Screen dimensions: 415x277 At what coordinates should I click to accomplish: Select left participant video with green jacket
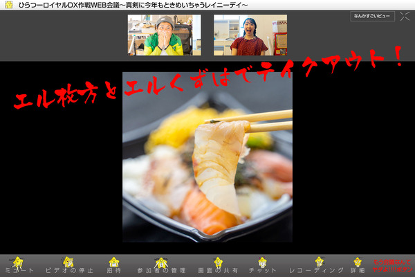[164, 35]
